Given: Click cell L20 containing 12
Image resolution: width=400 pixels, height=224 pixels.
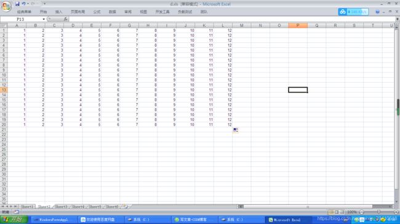Looking at the screenshot, I should coord(223,125).
